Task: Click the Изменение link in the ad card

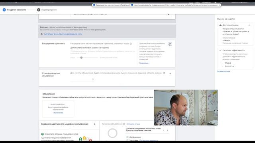Action: tap(58, 113)
